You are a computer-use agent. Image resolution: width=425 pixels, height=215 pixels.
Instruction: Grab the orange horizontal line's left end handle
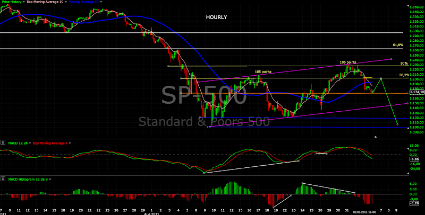point(181,93)
